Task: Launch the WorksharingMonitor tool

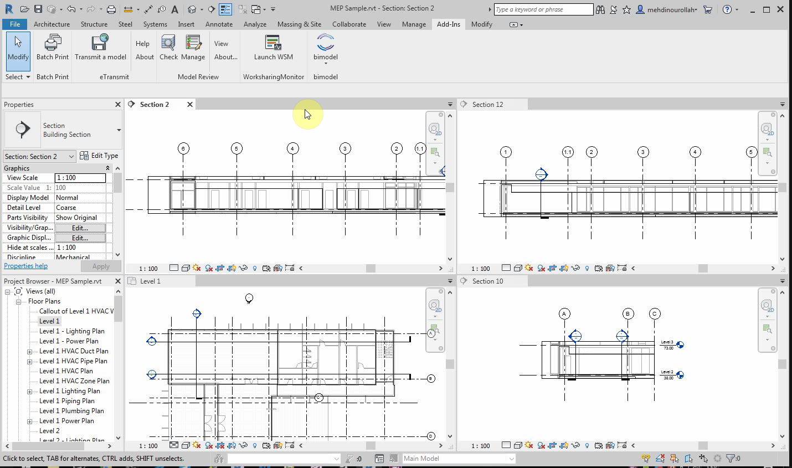Action: pos(273,47)
